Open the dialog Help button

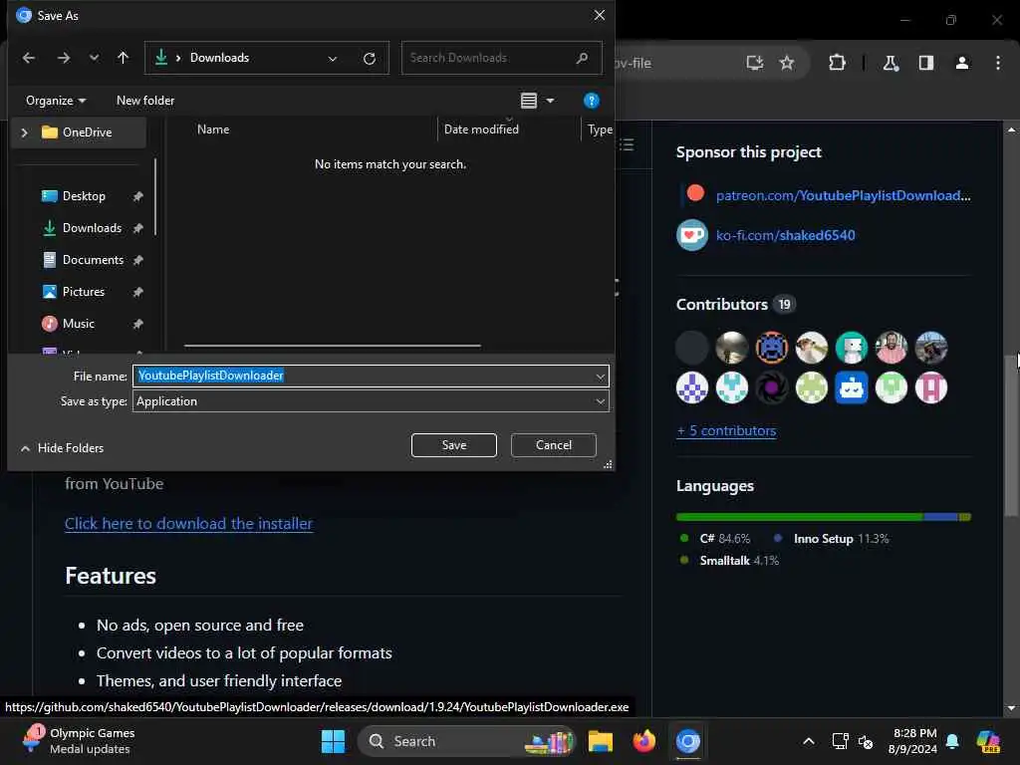[591, 101]
